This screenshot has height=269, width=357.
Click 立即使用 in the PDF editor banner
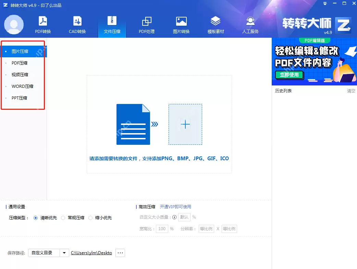(289, 75)
